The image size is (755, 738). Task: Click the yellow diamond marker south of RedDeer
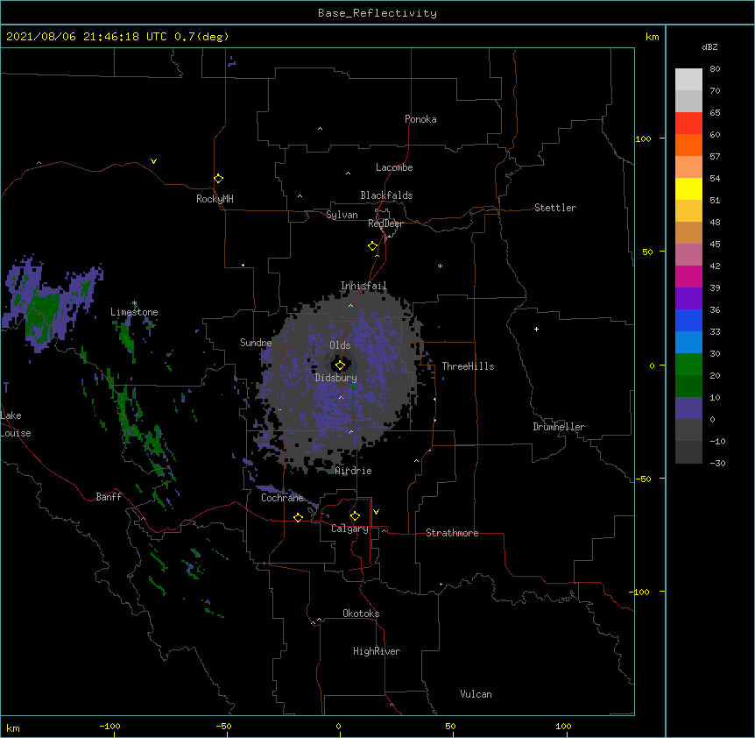[373, 246]
